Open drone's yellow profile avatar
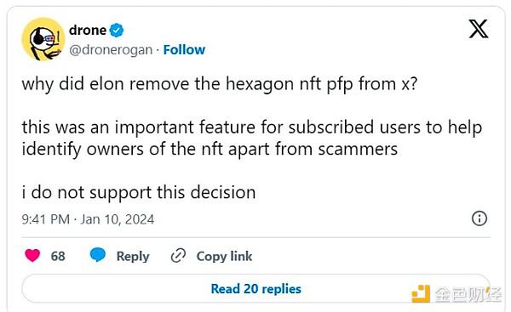511x312 pixels. [43, 39]
